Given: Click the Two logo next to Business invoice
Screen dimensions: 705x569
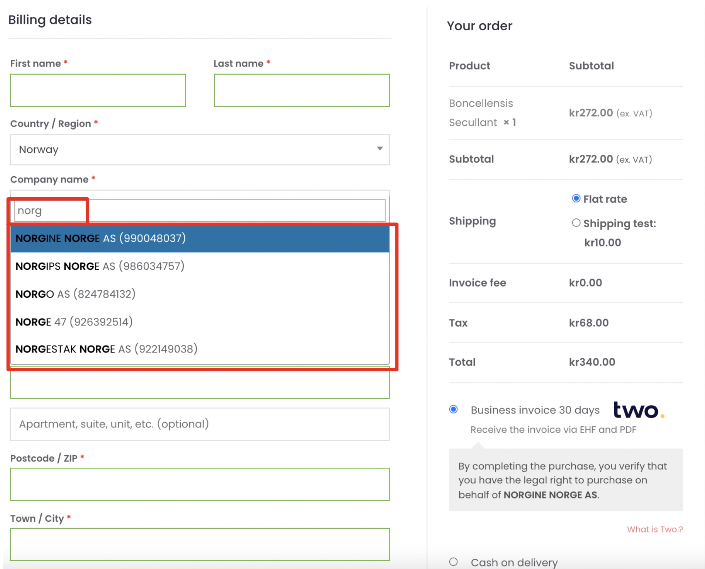Looking at the screenshot, I should (x=639, y=410).
